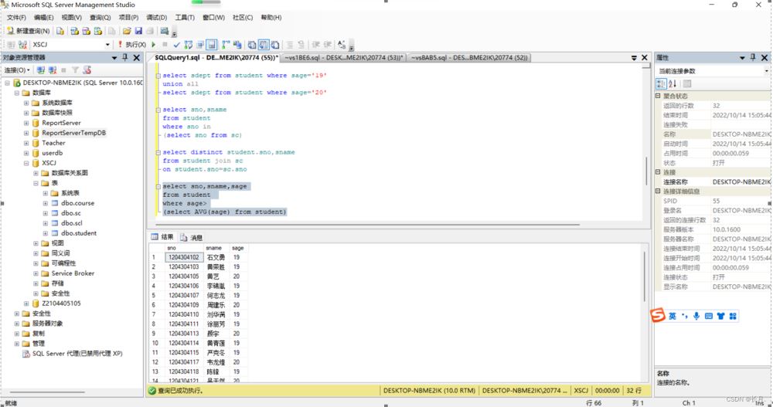
Task: Collapse the 聚合状态 property category
Action: tap(658, 97)
